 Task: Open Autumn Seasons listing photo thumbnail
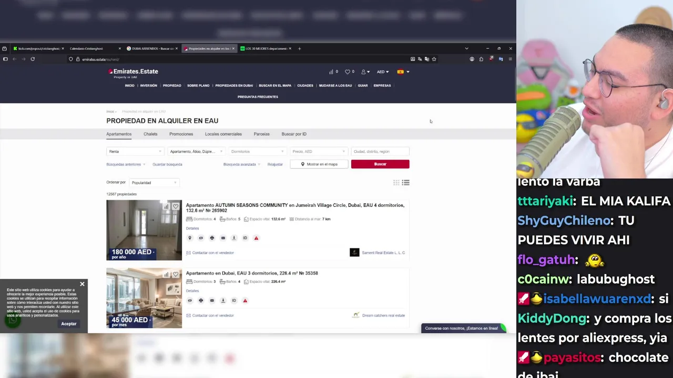[144, 230]
